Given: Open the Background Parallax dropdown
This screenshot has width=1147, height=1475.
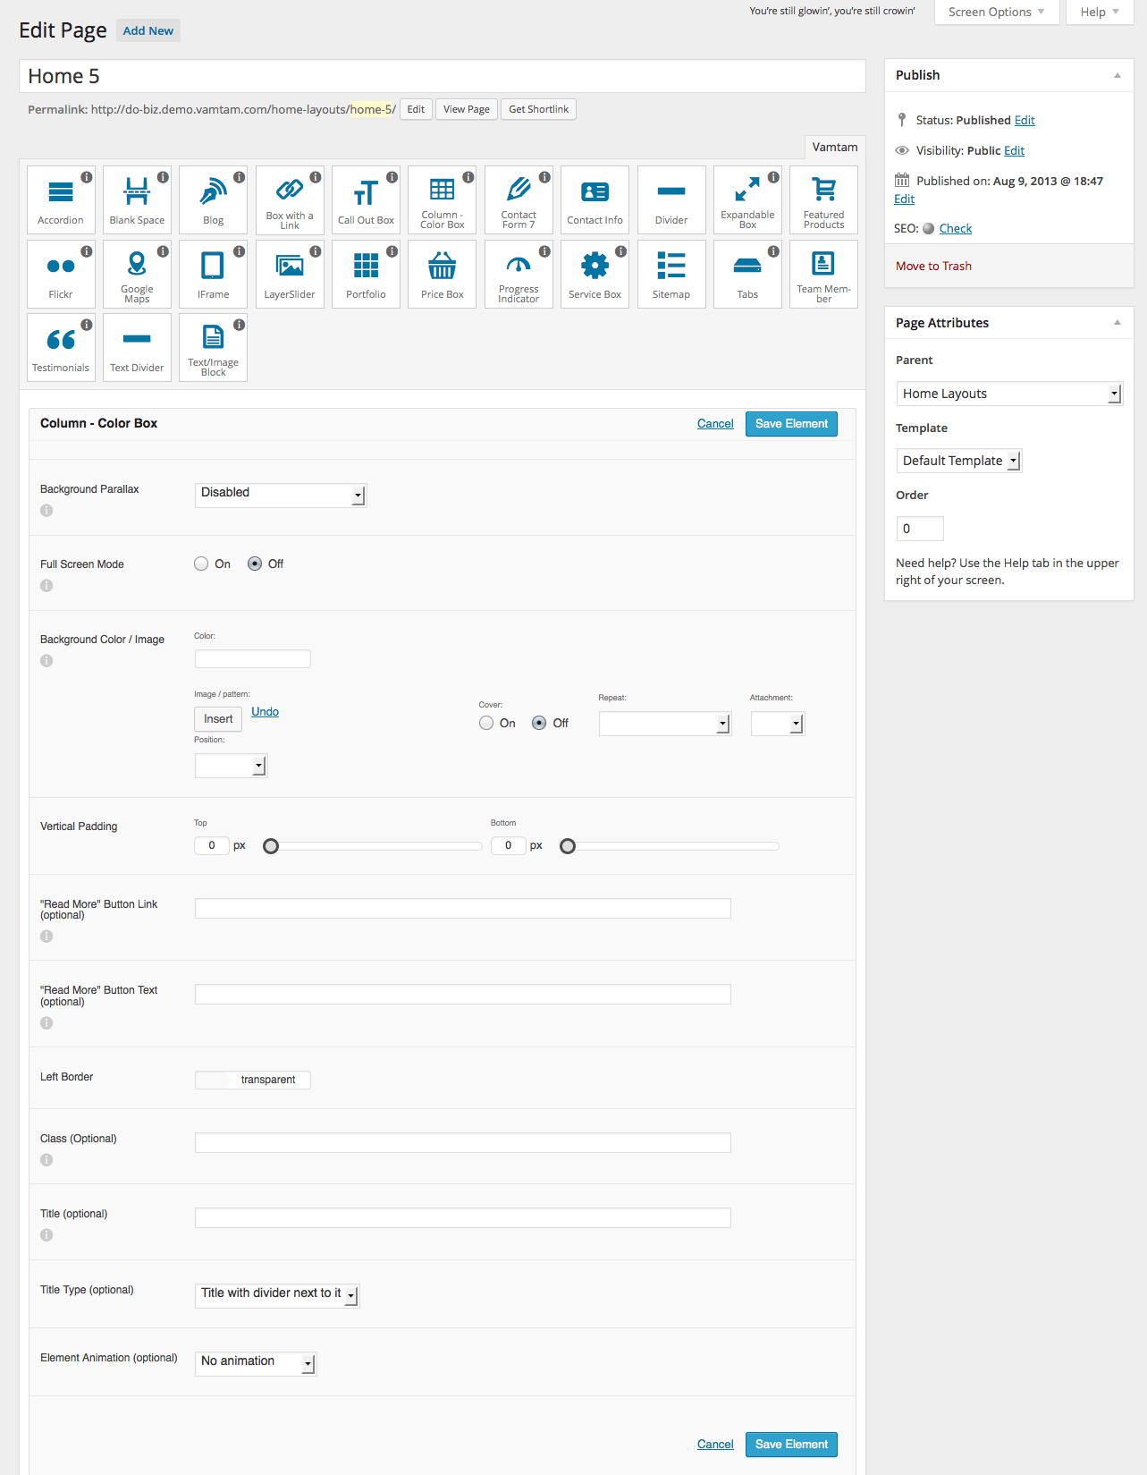Looking at the screenshot, I should pyautogui.click(x=281, y=494).
